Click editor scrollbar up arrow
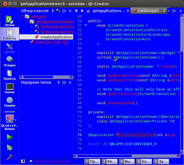 [182, 16]
